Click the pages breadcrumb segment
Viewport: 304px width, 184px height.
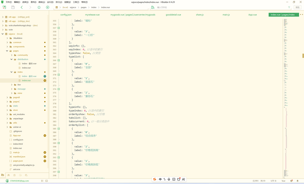(84, 7)
